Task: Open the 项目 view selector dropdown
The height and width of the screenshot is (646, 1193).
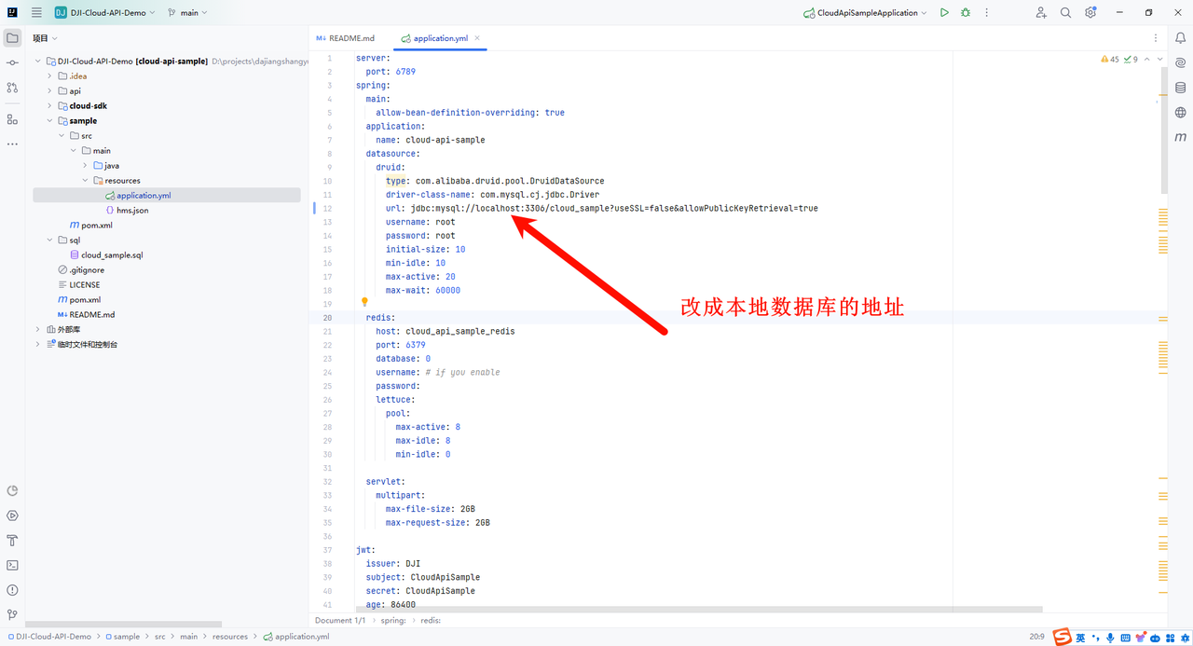Action: [x=46, y=38]
